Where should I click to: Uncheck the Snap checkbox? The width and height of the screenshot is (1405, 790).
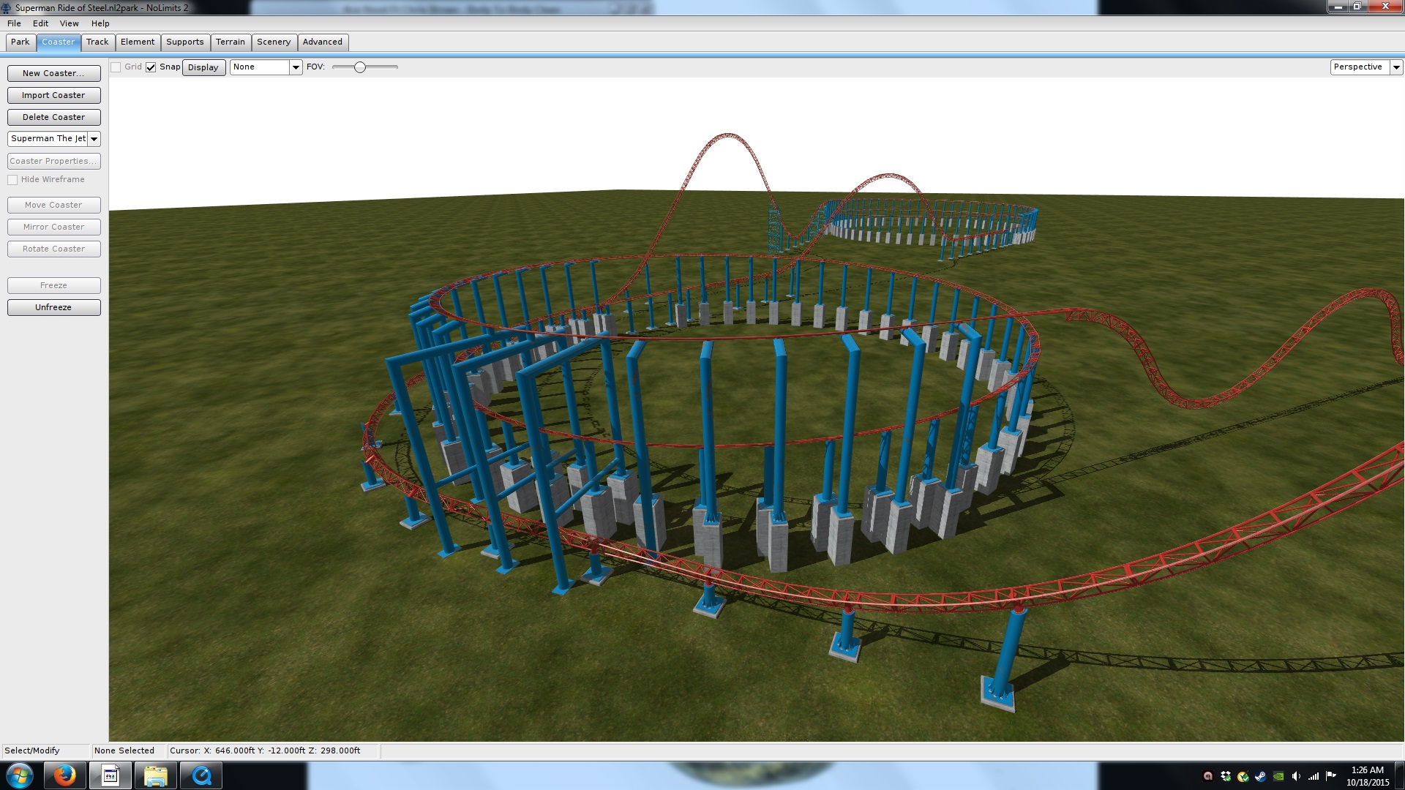click(151, 67)
